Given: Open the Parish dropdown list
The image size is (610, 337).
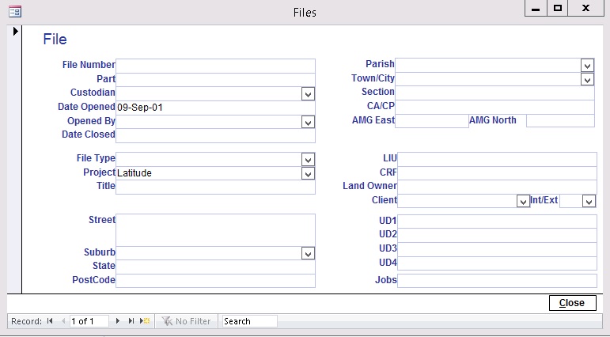Looking at the screenshot, I should [x=587, y=65].
